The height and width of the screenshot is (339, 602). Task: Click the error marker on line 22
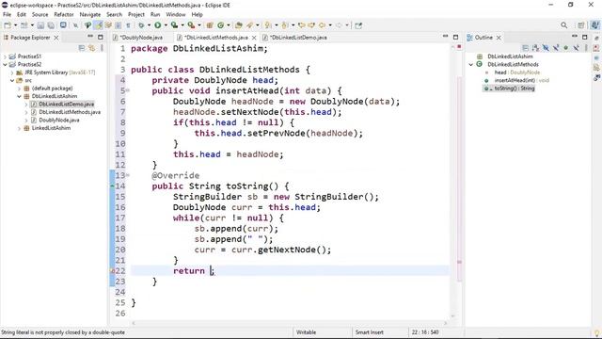click(113, 271)
